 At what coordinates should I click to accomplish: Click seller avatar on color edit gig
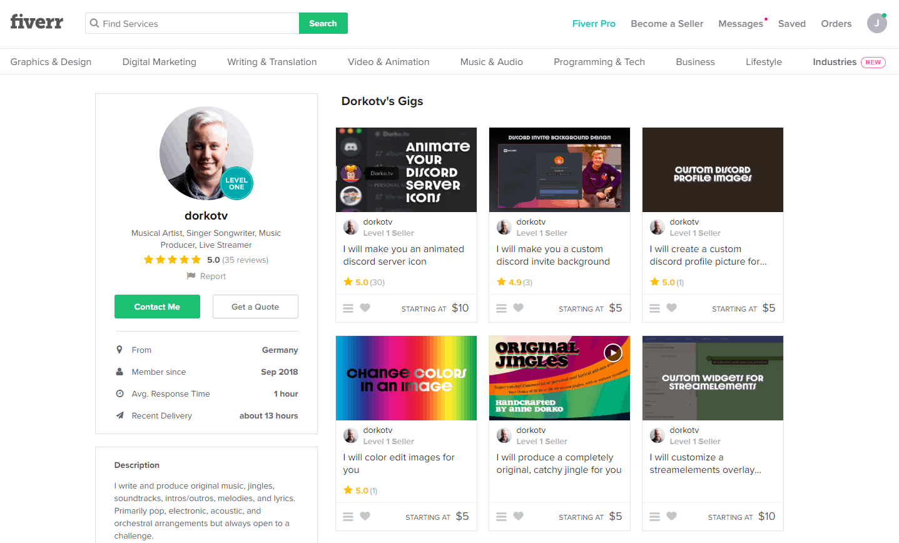pos(351,435)
